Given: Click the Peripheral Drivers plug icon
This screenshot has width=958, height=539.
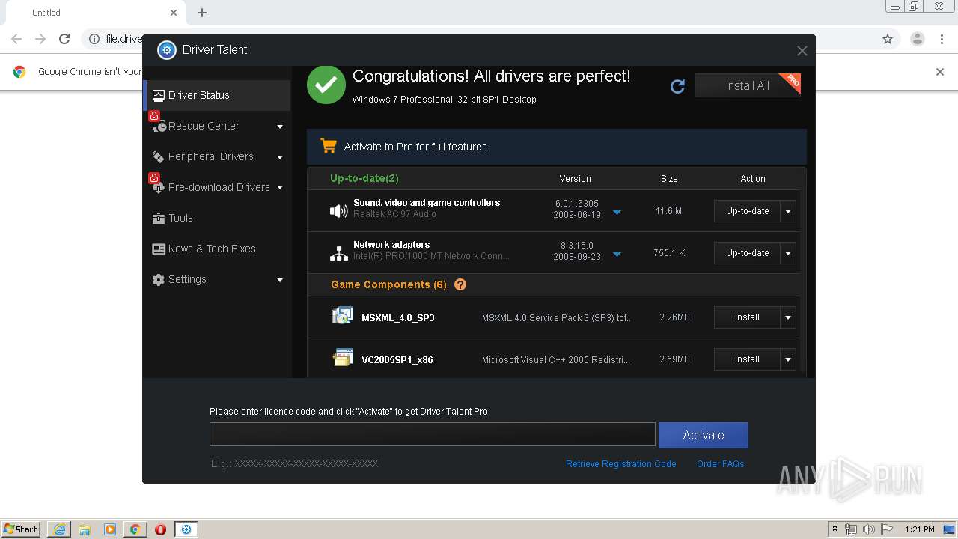Looking at the screenshot, I should (x=159, y=156).
